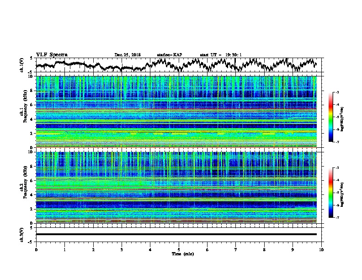This screenshot has height=280, width=362.
Task: Click the ch.1 'Frequency (kHz)' axis label
Action: pyautogui.click(x=25, y=106)
